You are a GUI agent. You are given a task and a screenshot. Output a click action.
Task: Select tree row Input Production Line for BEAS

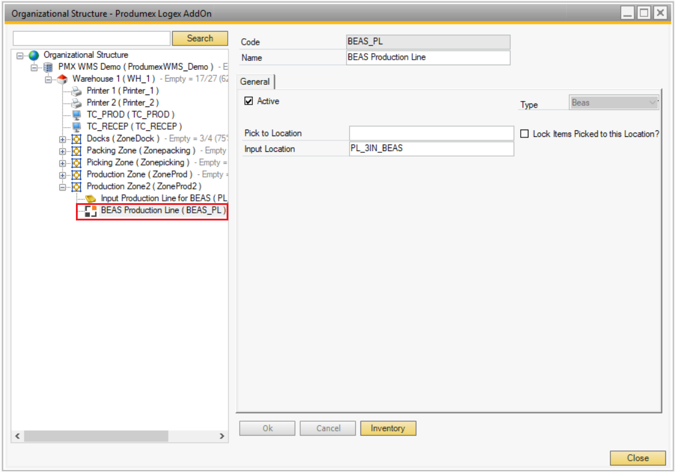click(x=164, y=199)
